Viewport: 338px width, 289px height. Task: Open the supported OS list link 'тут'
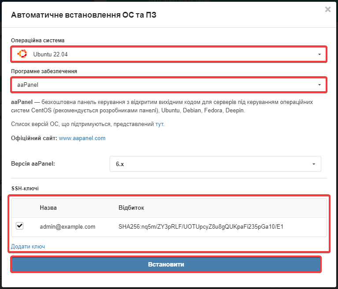[x=159, y=124]
